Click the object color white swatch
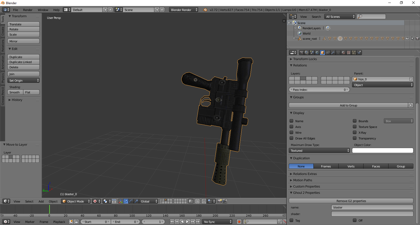420x225 pixels. click(382, 150)
